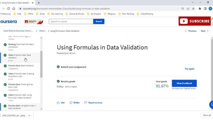This screenshot has height=120, width=213.
Task: Open the Week 1 breadcrumb link
Action: pos(42,31)
